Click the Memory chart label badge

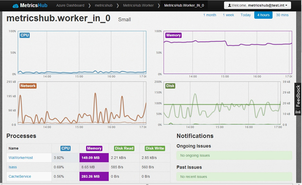173,35
